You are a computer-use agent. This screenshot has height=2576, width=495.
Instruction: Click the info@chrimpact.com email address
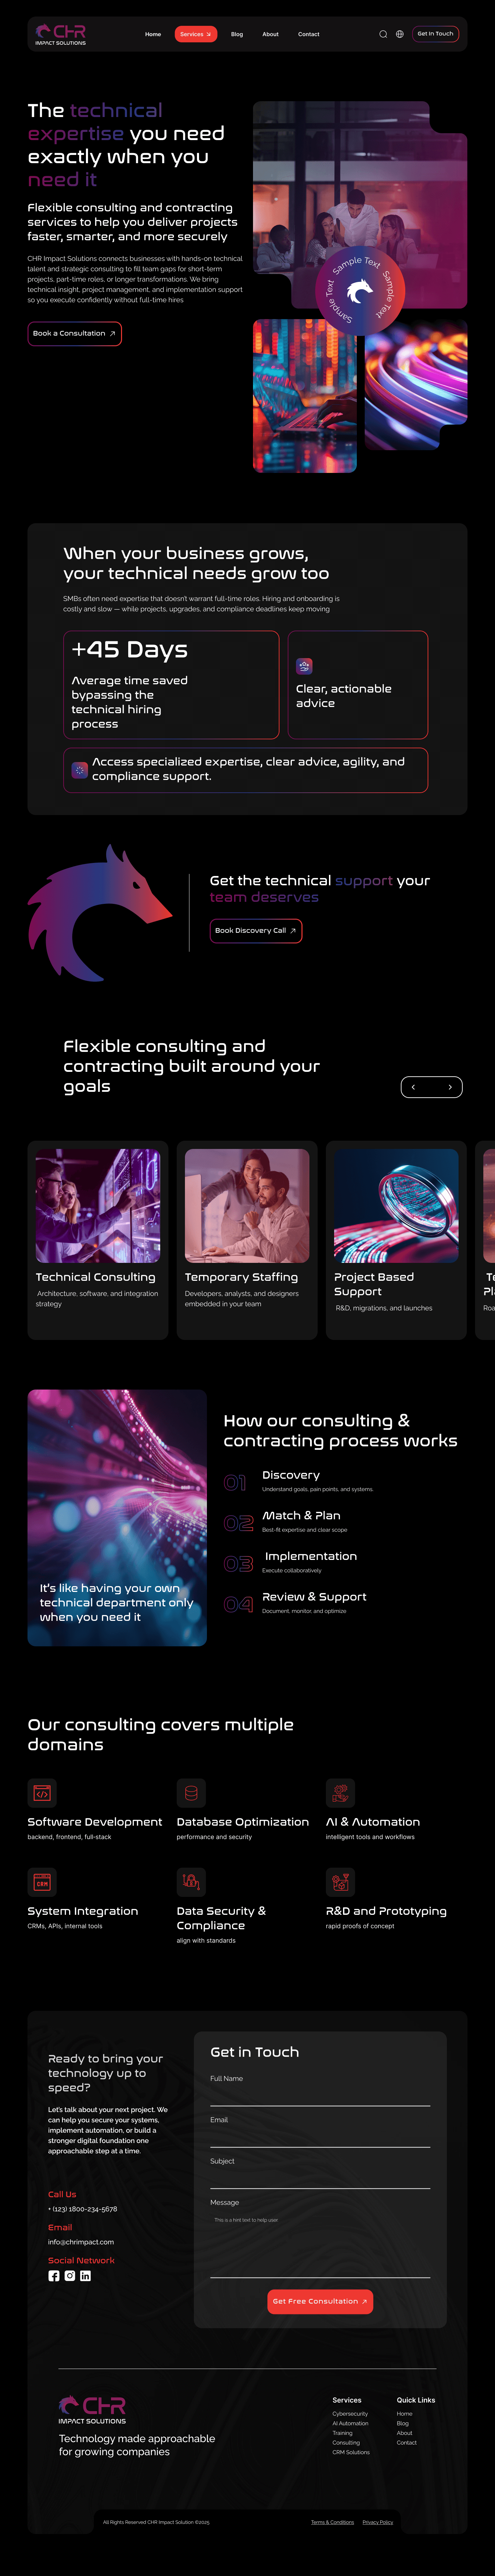[81, 2242]
